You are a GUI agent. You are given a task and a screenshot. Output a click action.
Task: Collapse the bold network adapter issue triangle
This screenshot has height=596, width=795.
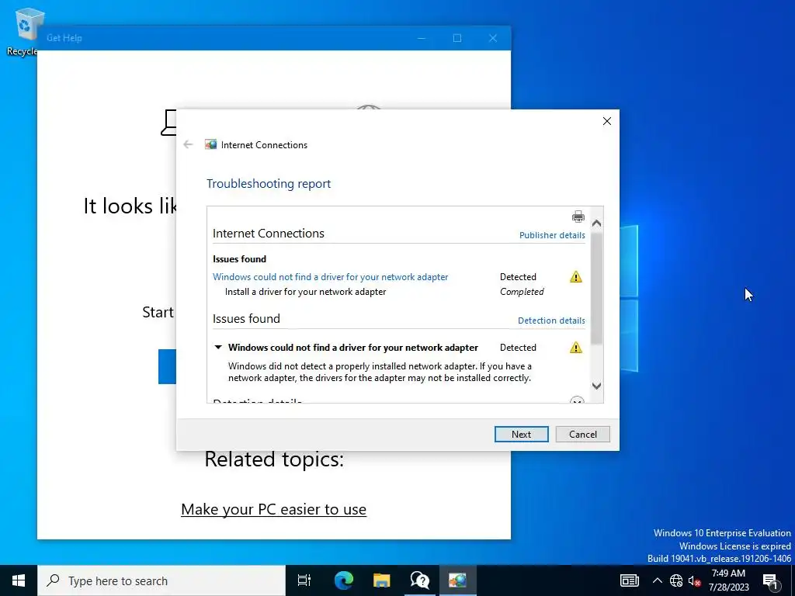tap(218, 347)
